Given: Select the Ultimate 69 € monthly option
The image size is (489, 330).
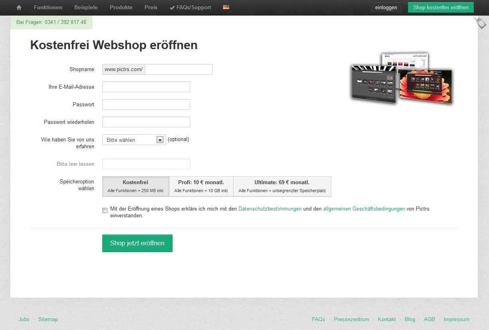Looking at the screenshot, I should pyautogui.click(x=282, y=186).
